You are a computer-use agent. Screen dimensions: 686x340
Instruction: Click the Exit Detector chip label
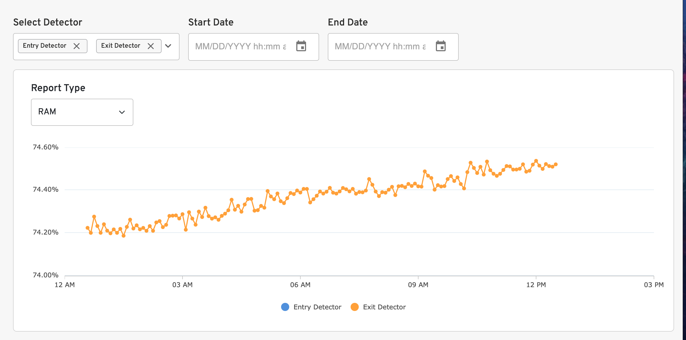pyautogui.click(x=121, y=46)
